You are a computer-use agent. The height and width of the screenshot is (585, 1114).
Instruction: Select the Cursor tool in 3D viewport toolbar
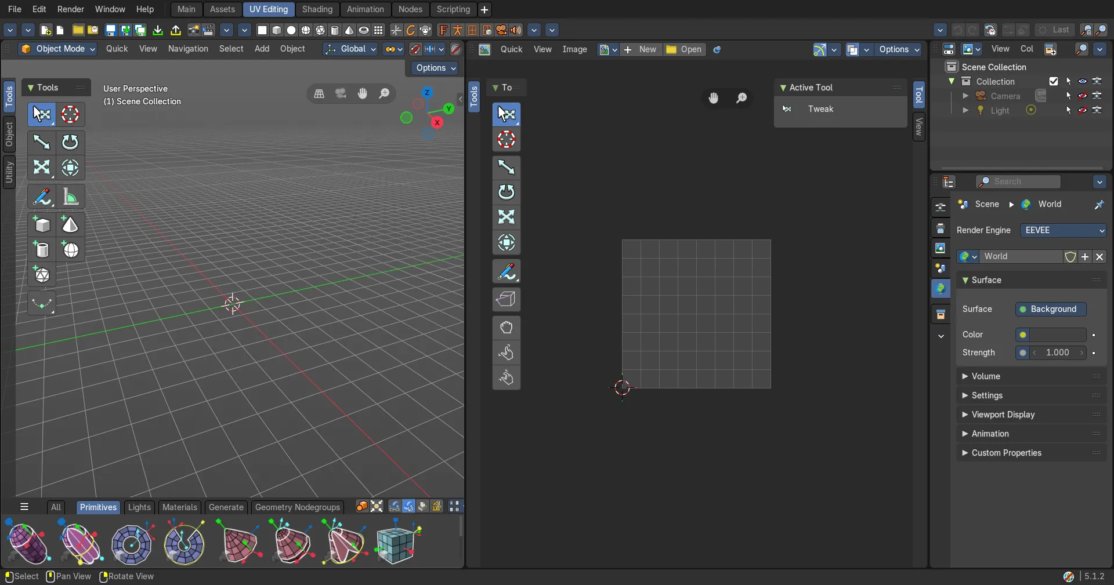pos(70,114)
